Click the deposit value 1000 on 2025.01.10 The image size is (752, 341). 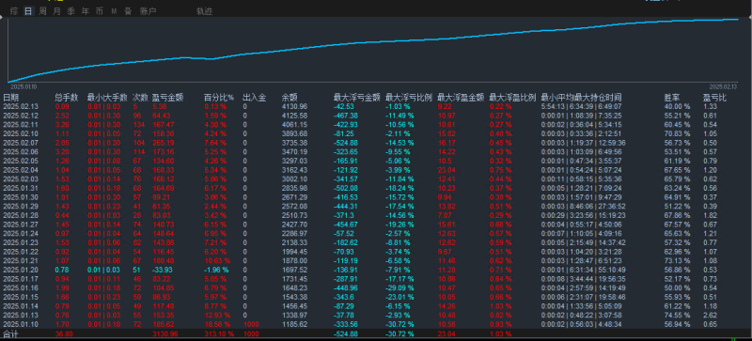[x=251, y=324]
